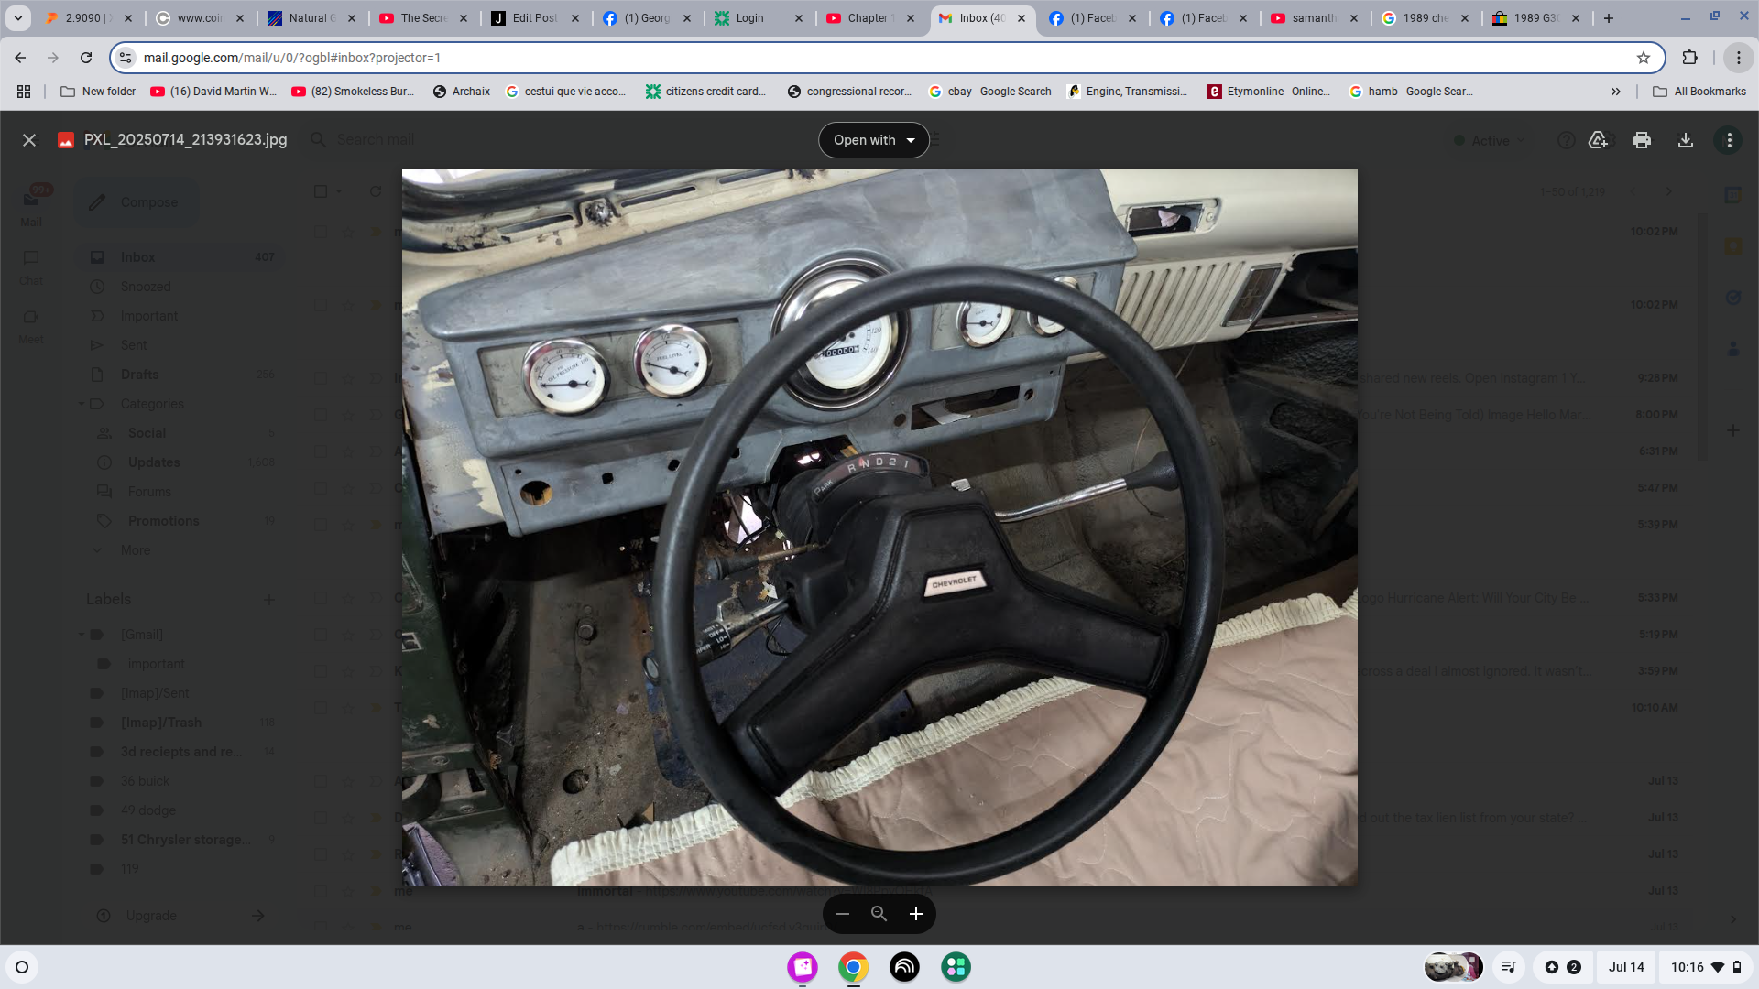Open bookmarks bar apps grid icon
The image size is (1759, 989).
24,92
